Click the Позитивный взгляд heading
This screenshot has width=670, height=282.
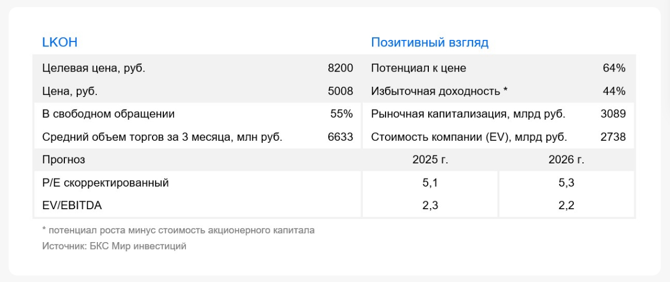[429, 43]
